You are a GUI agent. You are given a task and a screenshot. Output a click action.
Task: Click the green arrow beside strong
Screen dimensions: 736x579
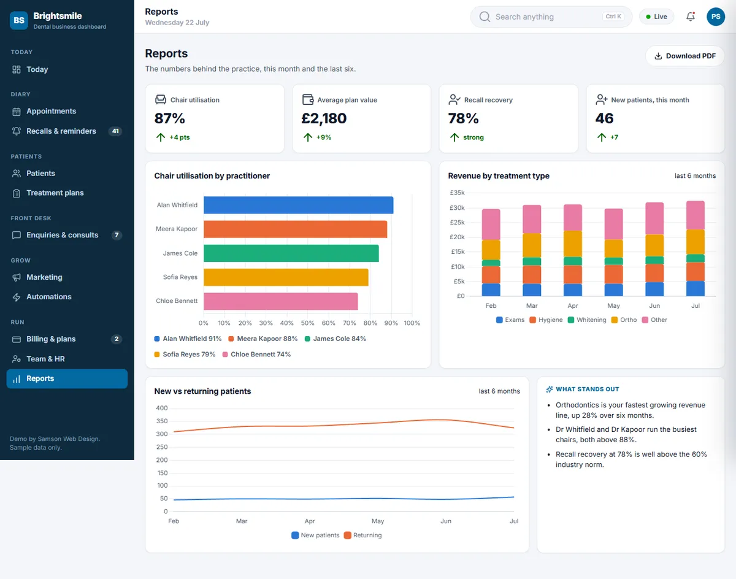[x=454, y=137]
